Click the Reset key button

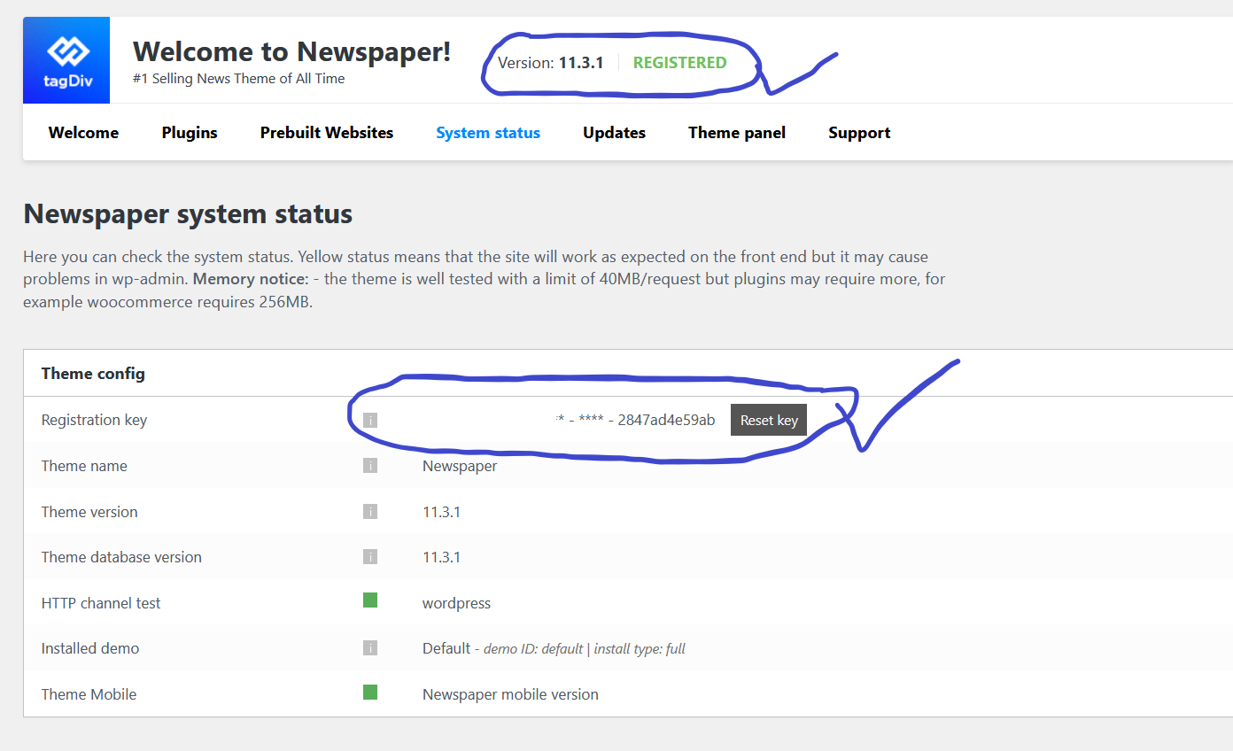[769, 421]
